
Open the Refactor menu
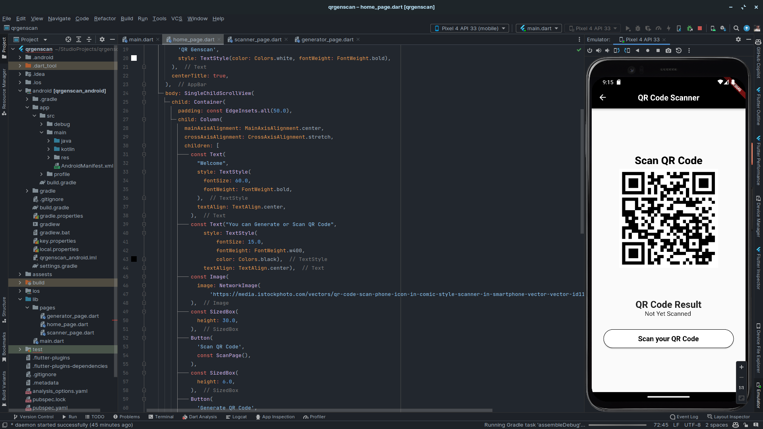tap(105, 19)
